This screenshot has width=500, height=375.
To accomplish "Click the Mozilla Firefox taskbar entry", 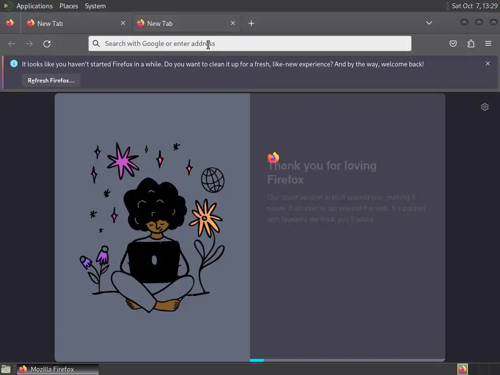I will coord(58,369).
